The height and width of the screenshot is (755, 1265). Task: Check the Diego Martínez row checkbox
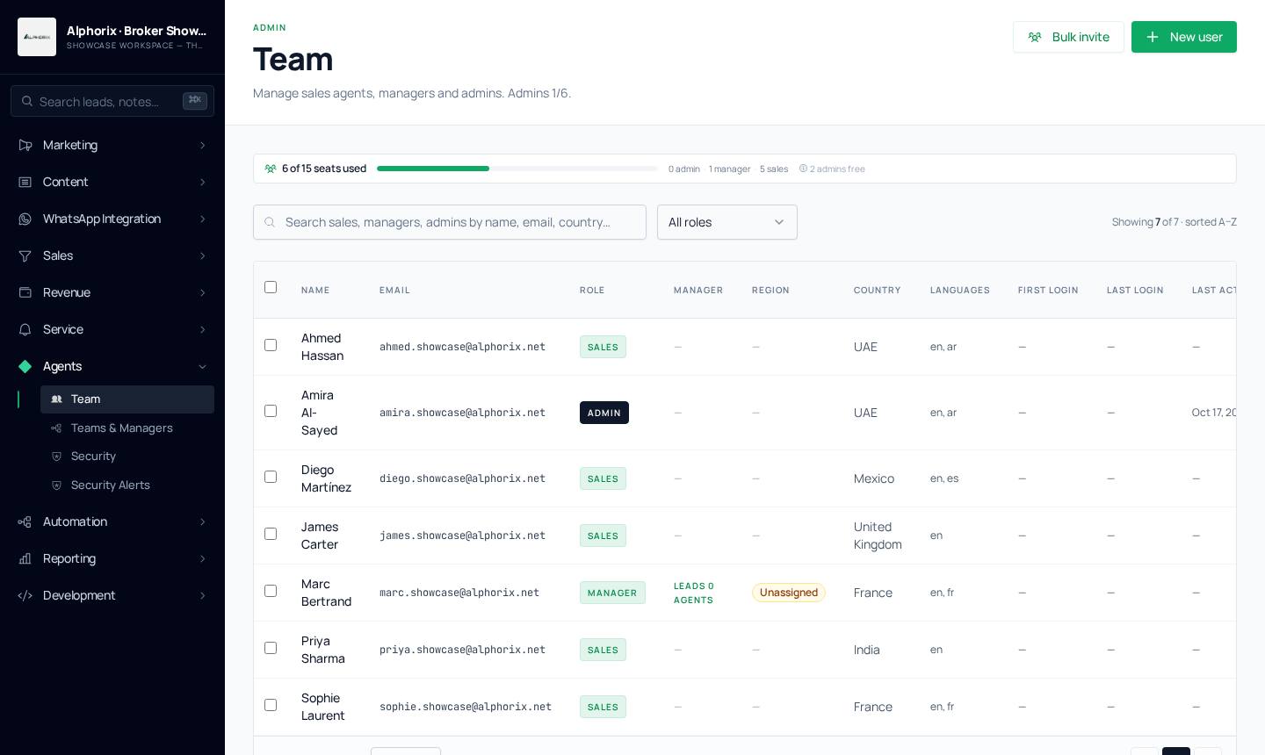pos(271,477)
